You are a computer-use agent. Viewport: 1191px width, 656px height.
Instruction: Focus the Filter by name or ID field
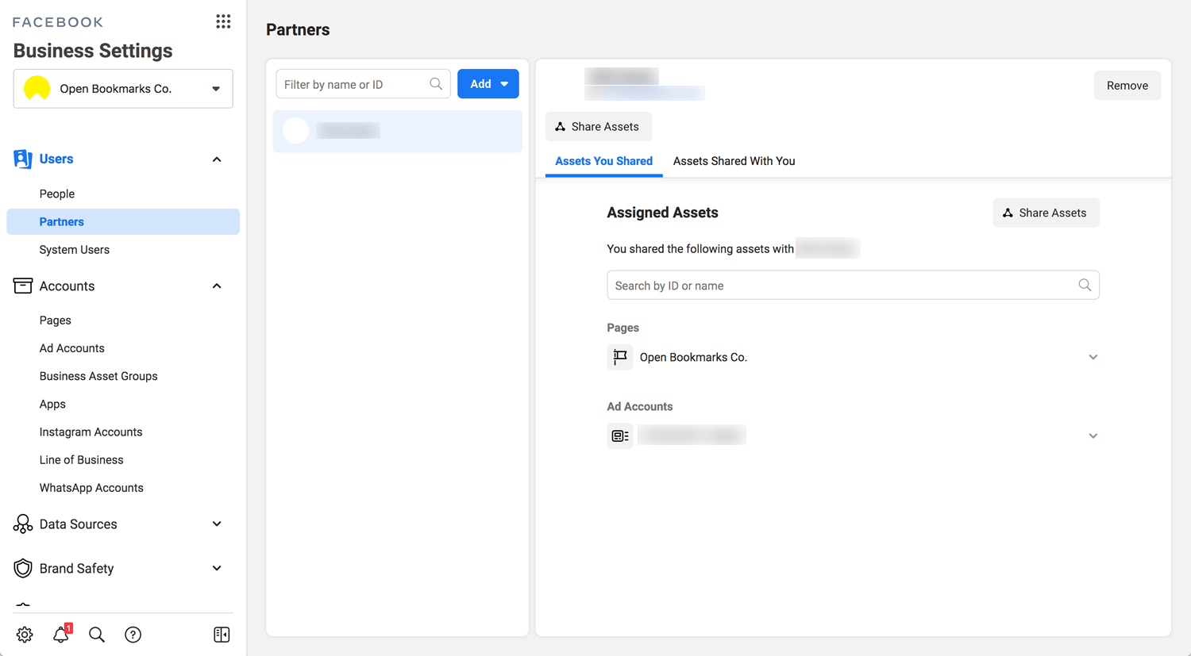click(x=363, y=84)
